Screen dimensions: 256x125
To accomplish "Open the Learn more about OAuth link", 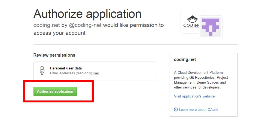I will coord(198,109).
